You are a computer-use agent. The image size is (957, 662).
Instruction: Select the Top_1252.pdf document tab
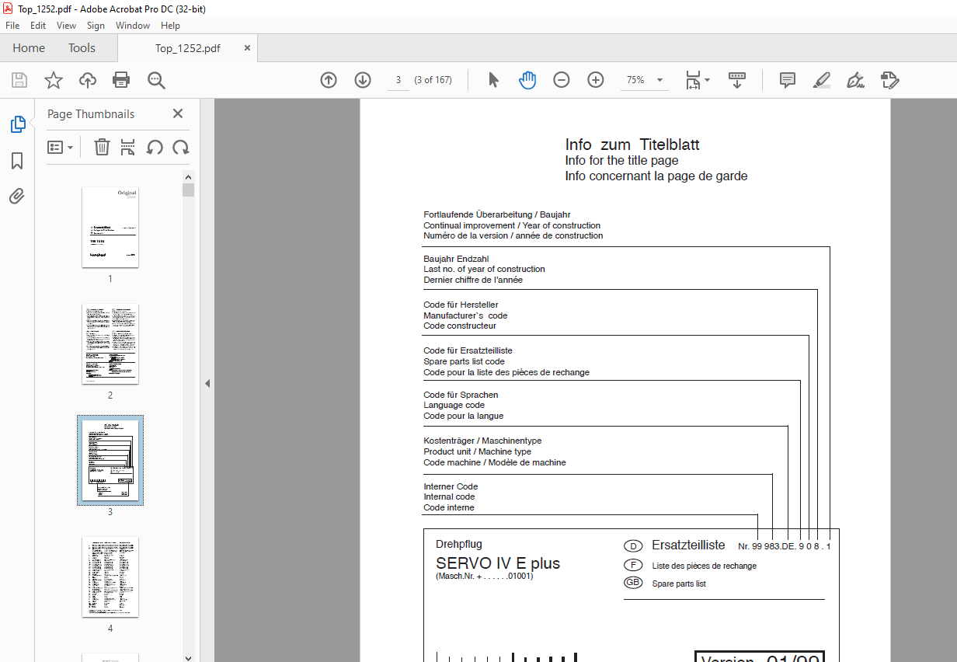tap(187, 48)
